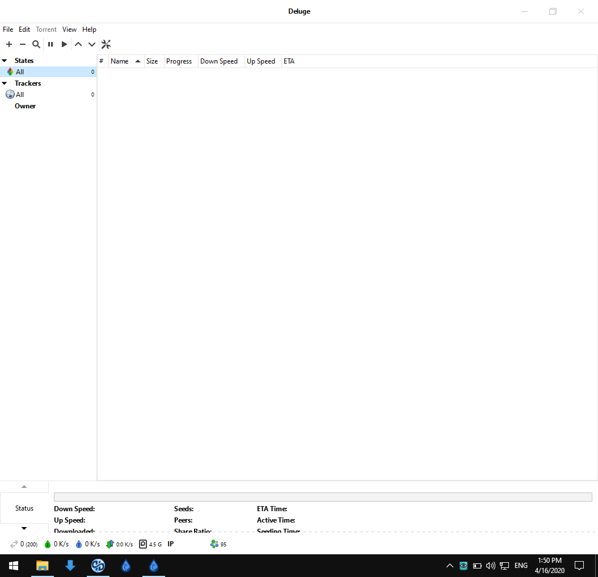
Task: Click the DHT nodes status icon
Action: pyautogui.click(x=214, y=544)
